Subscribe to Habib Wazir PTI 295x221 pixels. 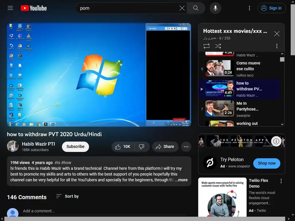tap(75, 146)
